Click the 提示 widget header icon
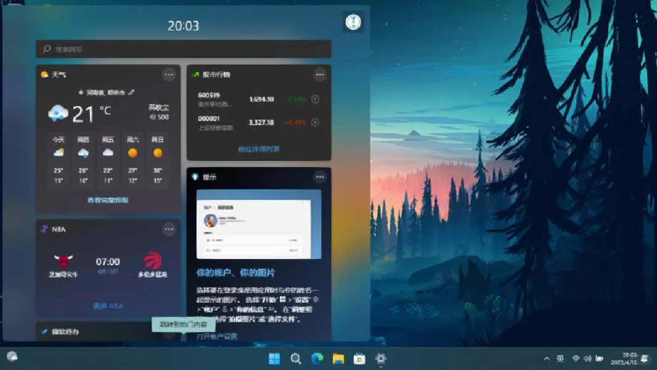 [x=195, y=177]
